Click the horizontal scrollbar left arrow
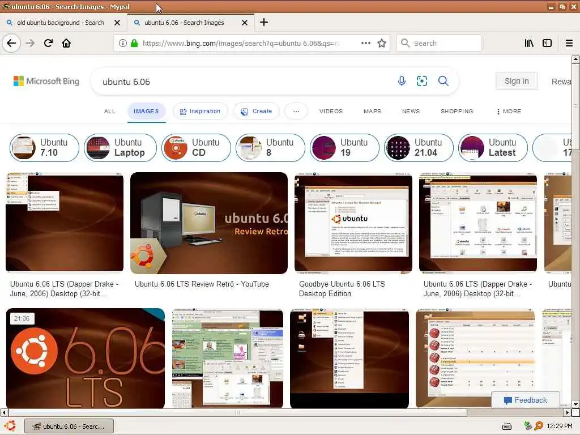The image size is (580, 435). [4, 412]
